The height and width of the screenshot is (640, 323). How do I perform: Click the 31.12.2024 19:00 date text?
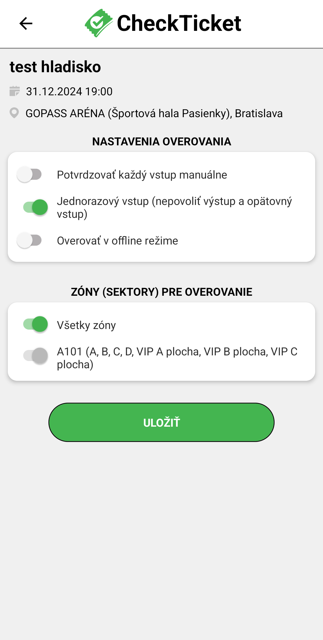pyautogui.click(x=69, y=91)
